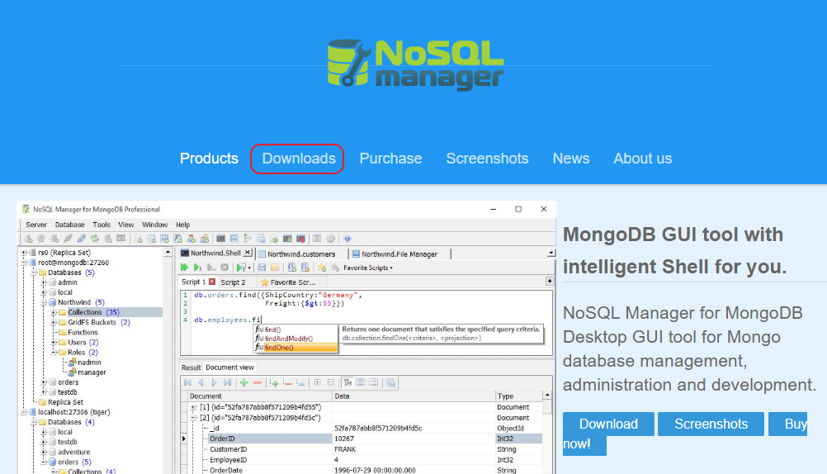Close the Northwind.Shell tab
827x474 pixels.
[248, 253]
